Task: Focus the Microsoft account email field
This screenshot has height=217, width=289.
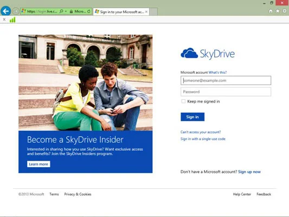Action: coord(226,80)
